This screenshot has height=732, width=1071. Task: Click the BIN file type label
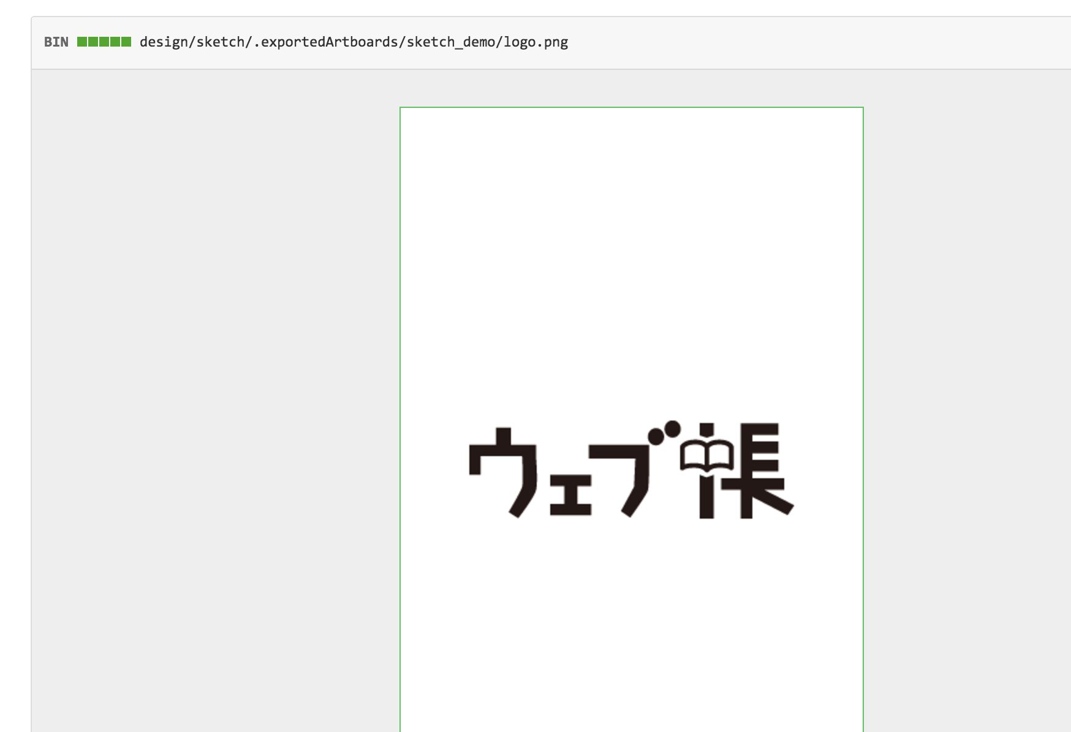pyautogui.click(x=56, y=42)
